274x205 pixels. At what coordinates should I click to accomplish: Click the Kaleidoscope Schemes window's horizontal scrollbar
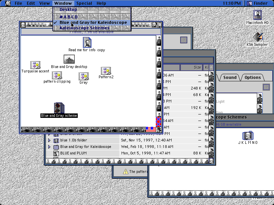[x=211, y=193]
